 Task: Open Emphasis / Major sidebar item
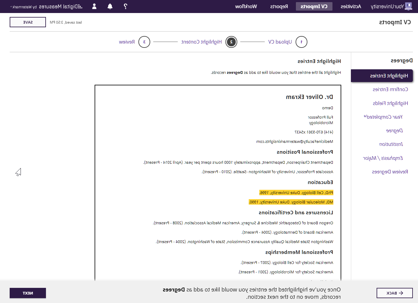point(383,158)
